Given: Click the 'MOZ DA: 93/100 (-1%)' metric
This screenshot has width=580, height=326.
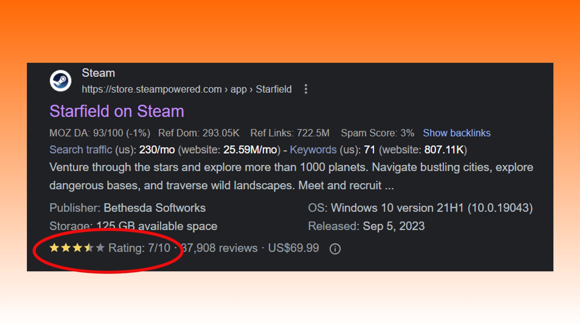Looking at the screenshot, I should tap(100, 133).
